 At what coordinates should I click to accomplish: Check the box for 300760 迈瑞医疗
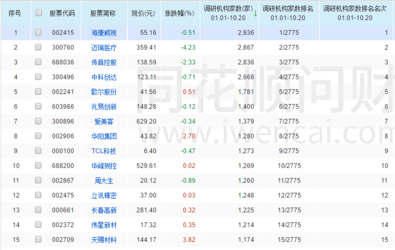click(38, 47)
